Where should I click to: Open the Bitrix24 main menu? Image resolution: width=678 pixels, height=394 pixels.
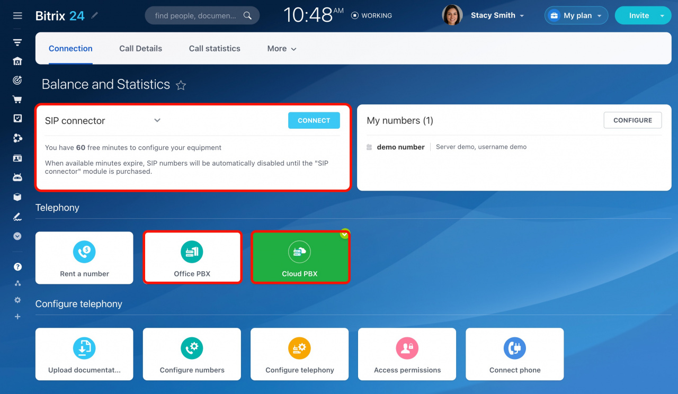click(17, 15)
